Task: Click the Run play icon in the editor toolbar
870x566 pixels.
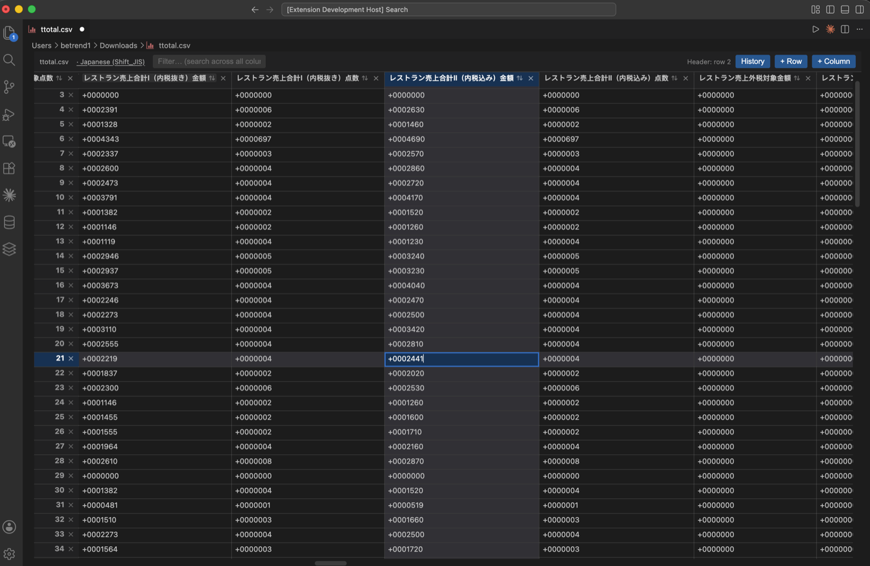Action: (815, 29)
